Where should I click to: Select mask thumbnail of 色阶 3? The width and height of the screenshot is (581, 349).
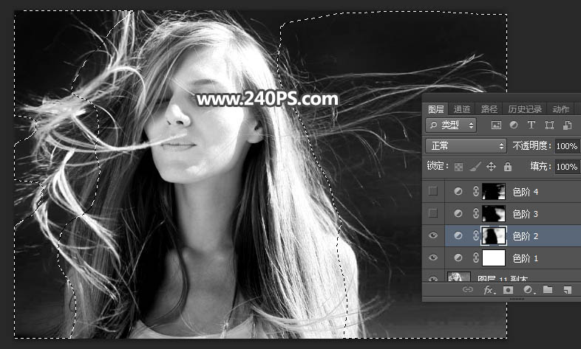(x=494, y=214)
